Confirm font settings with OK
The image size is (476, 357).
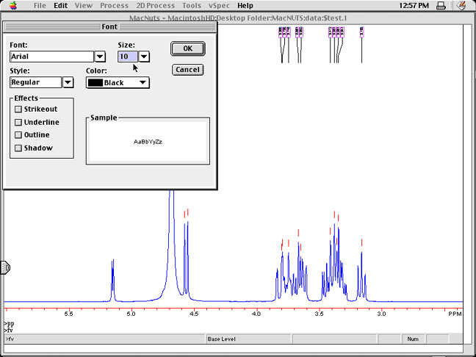(x=187, y=48)
